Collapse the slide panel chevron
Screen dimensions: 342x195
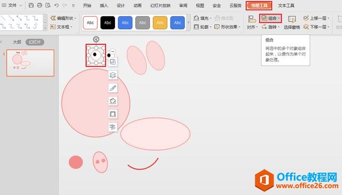pyautogui.click(x=1, y=42)
